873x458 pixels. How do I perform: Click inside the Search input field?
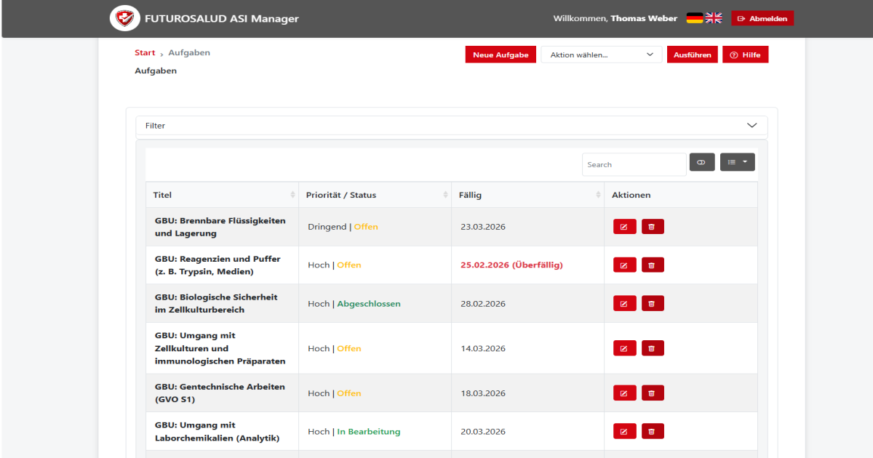[x=633, y=164]
